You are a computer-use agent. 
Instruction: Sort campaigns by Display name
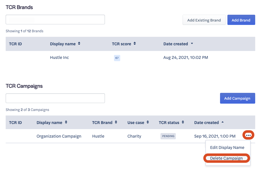[52, 123]
